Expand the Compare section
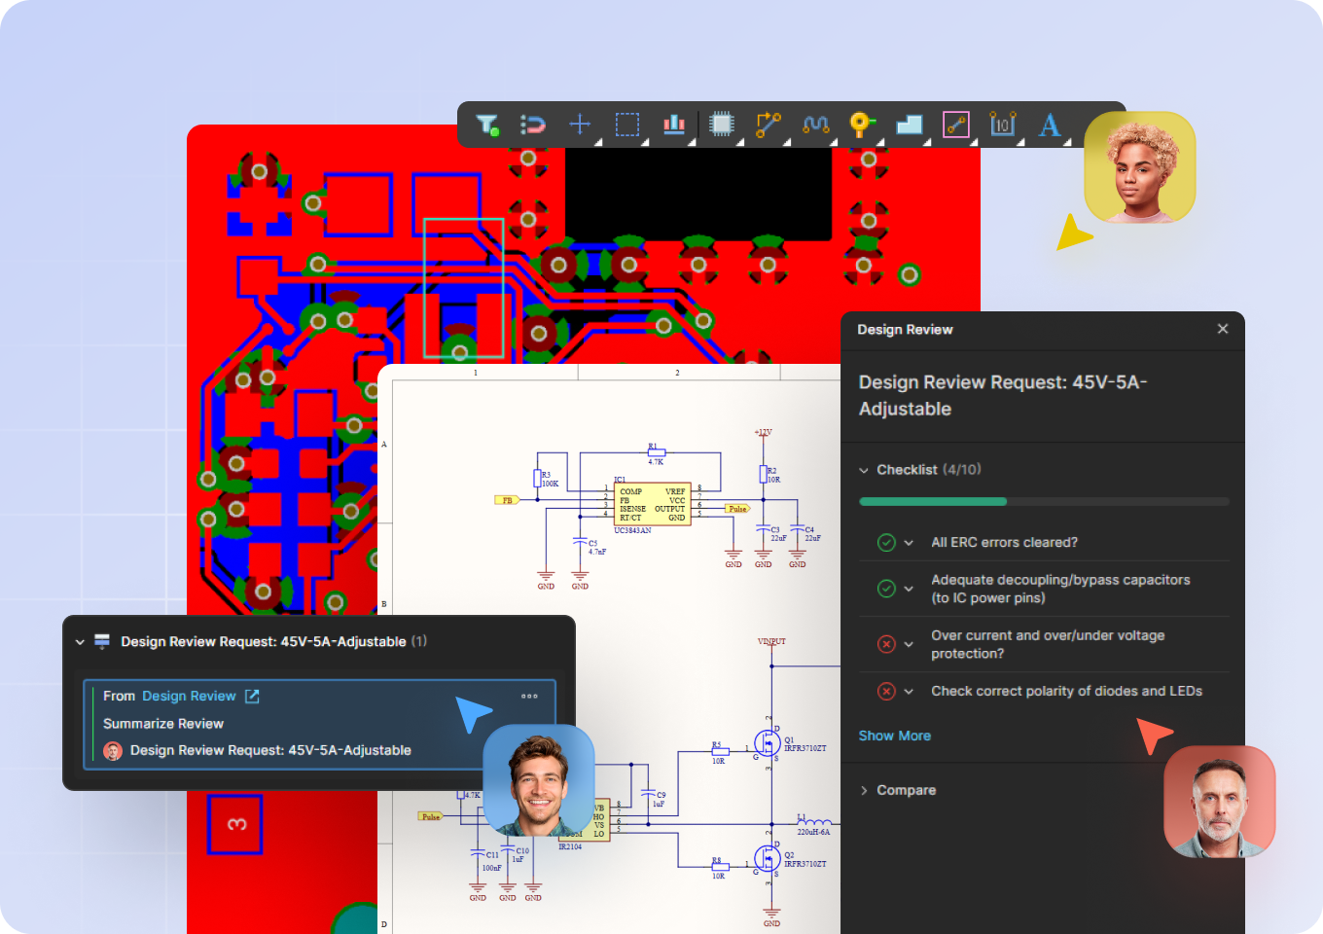 click(x=864, y=791)
